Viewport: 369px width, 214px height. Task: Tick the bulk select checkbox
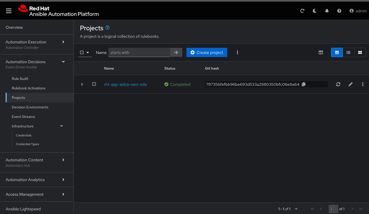[82, 52]
